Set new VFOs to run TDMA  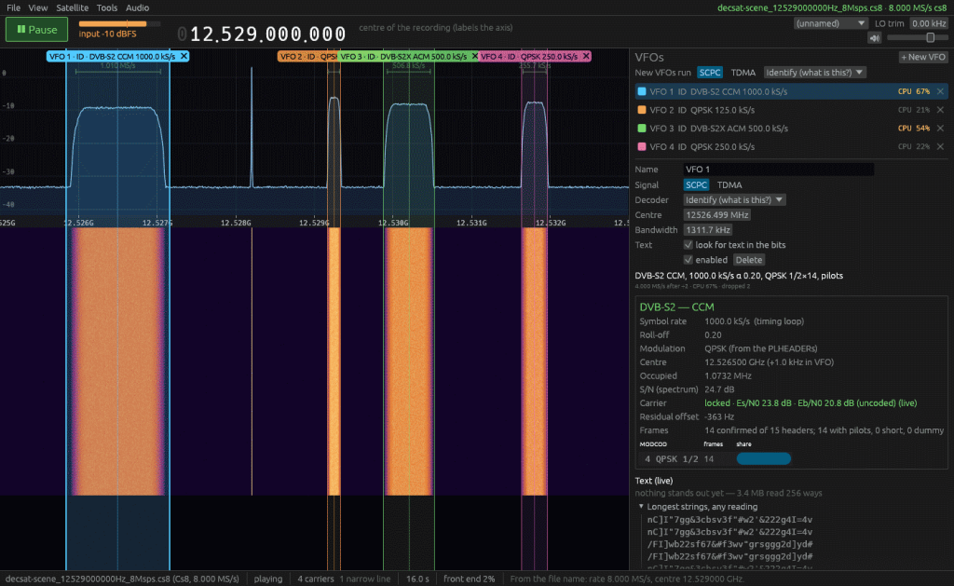click(743, 73)
